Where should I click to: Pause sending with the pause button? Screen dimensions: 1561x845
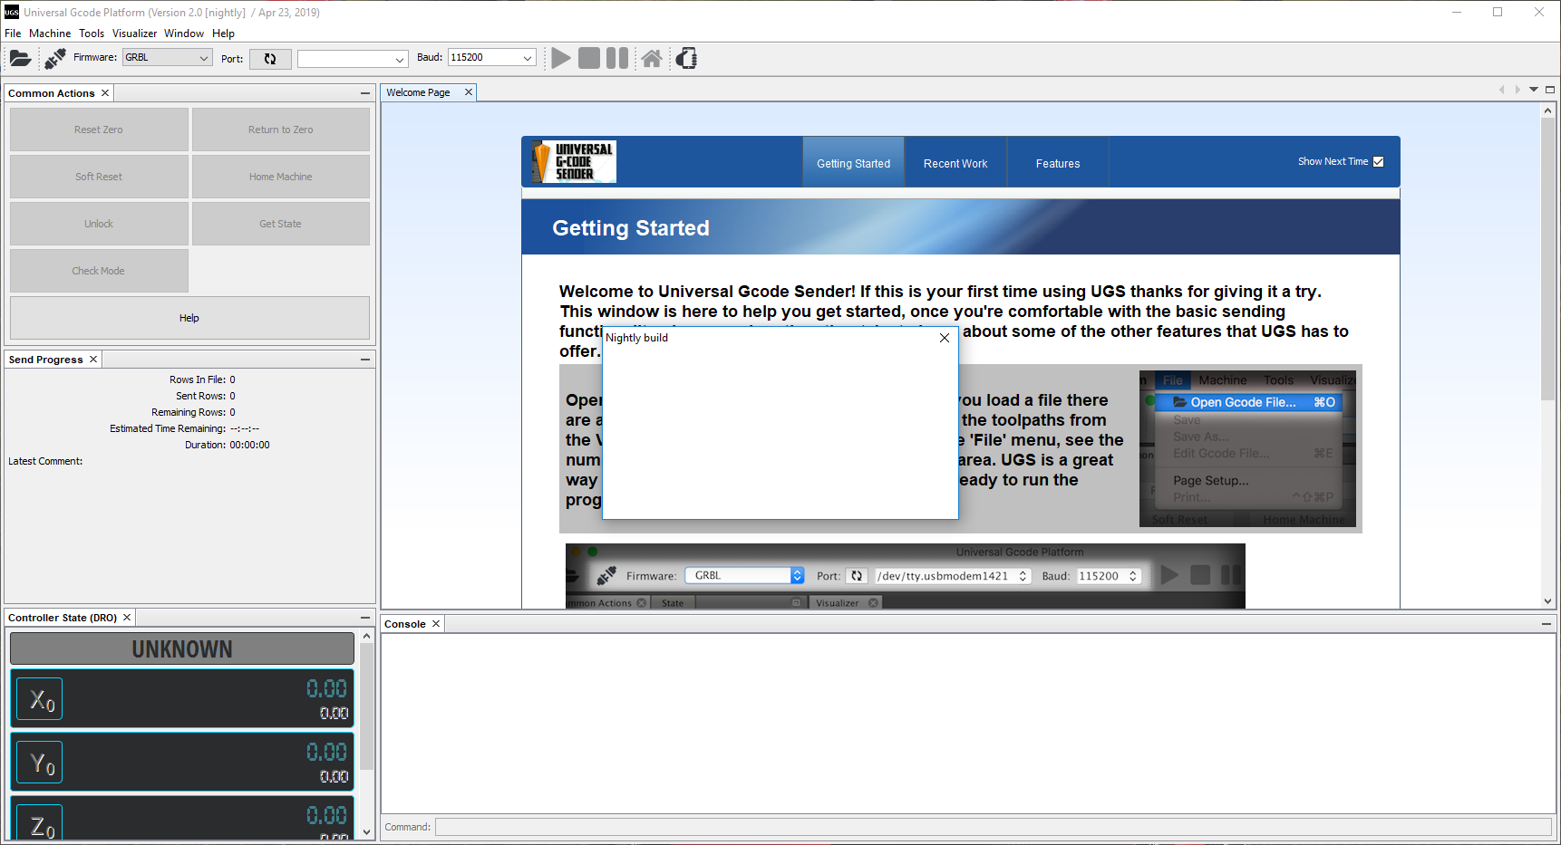(x=617, y=58)
